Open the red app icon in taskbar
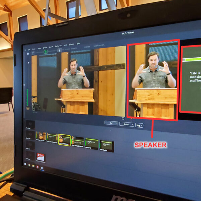The image size is (201, 201). pos(37,166)
